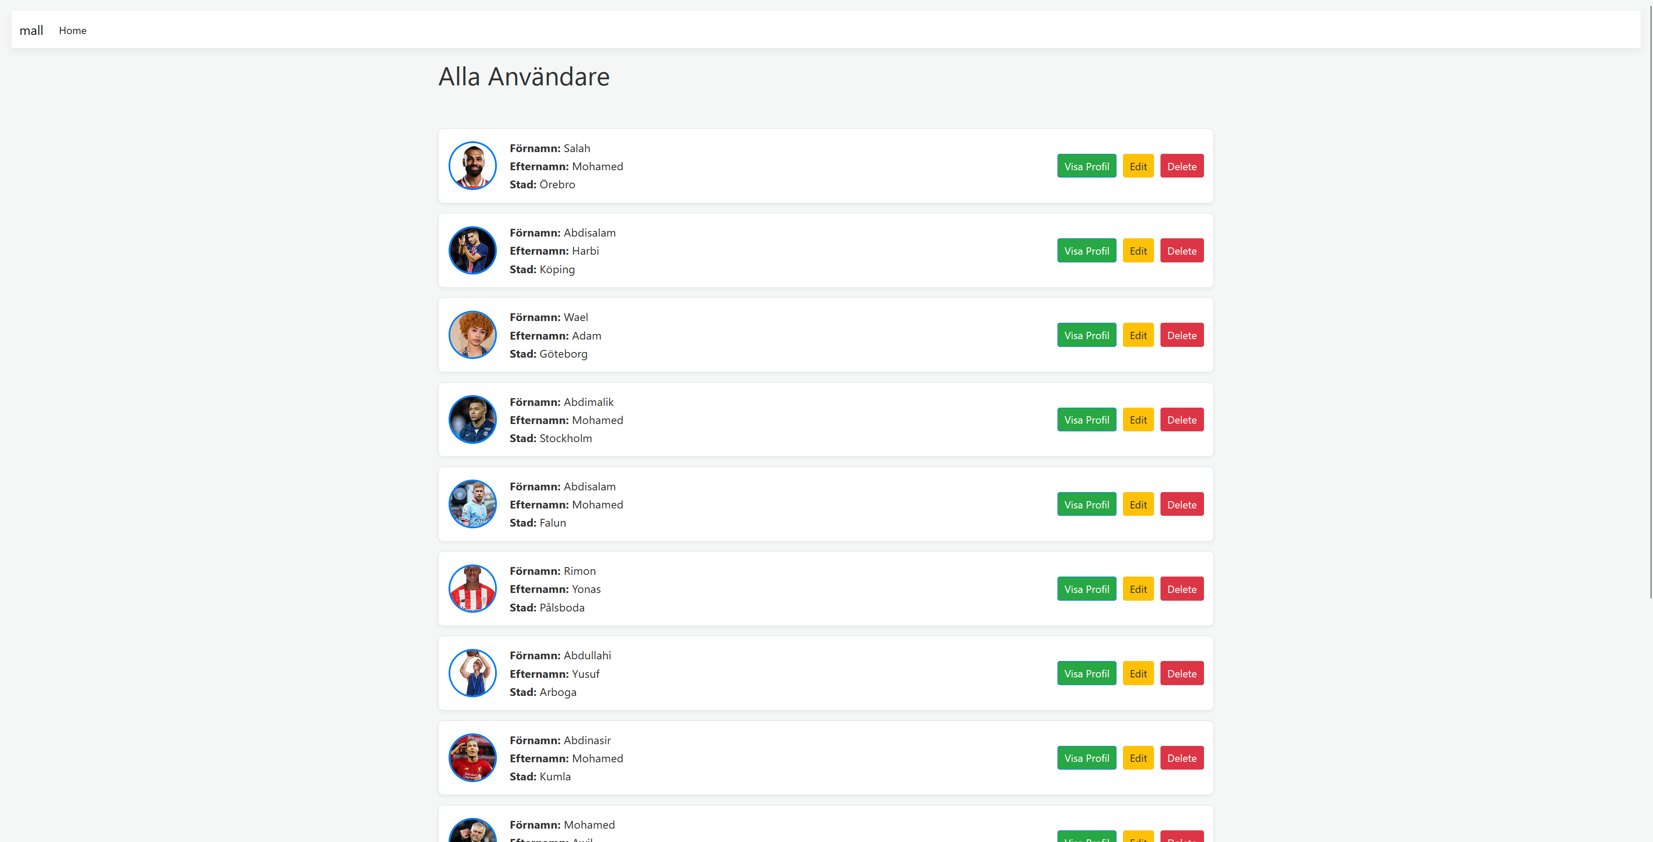Edit the user from Örebro
The width and height of the screenshot is (1653, 842).
tap(1138, 166)
